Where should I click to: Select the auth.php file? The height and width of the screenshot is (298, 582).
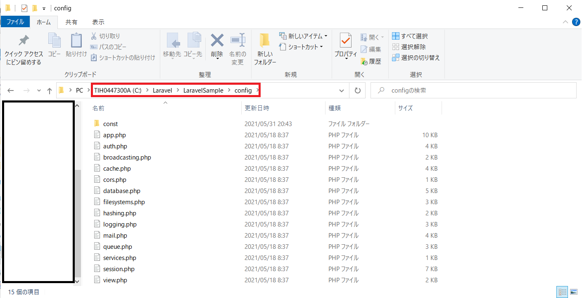115,146
